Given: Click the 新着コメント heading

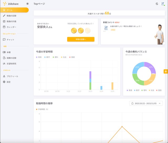Looking at the screenshot, I should [109, 22].
